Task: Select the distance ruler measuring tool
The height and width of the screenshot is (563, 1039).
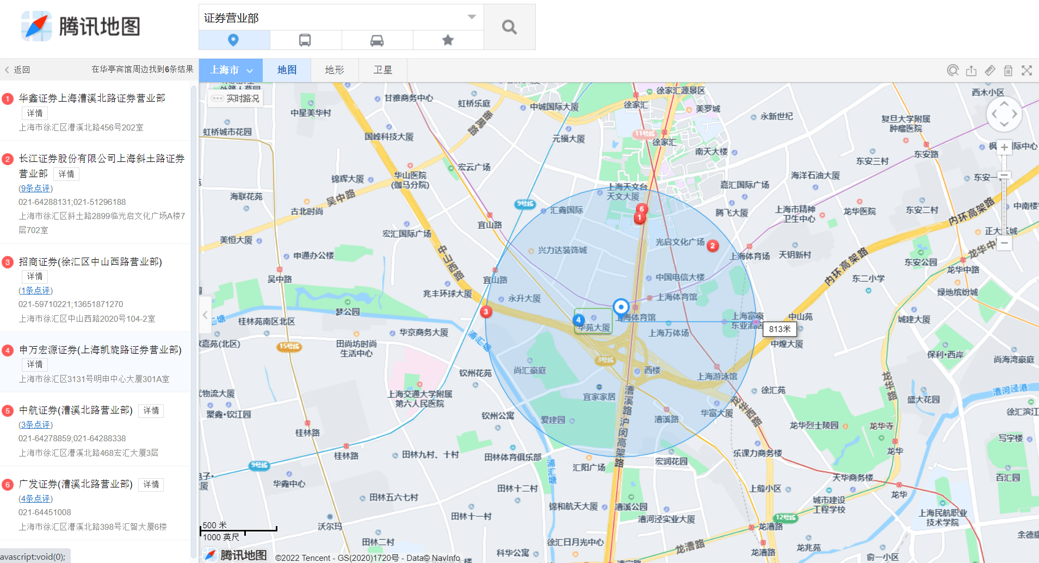Action: (x=989, y=71)
